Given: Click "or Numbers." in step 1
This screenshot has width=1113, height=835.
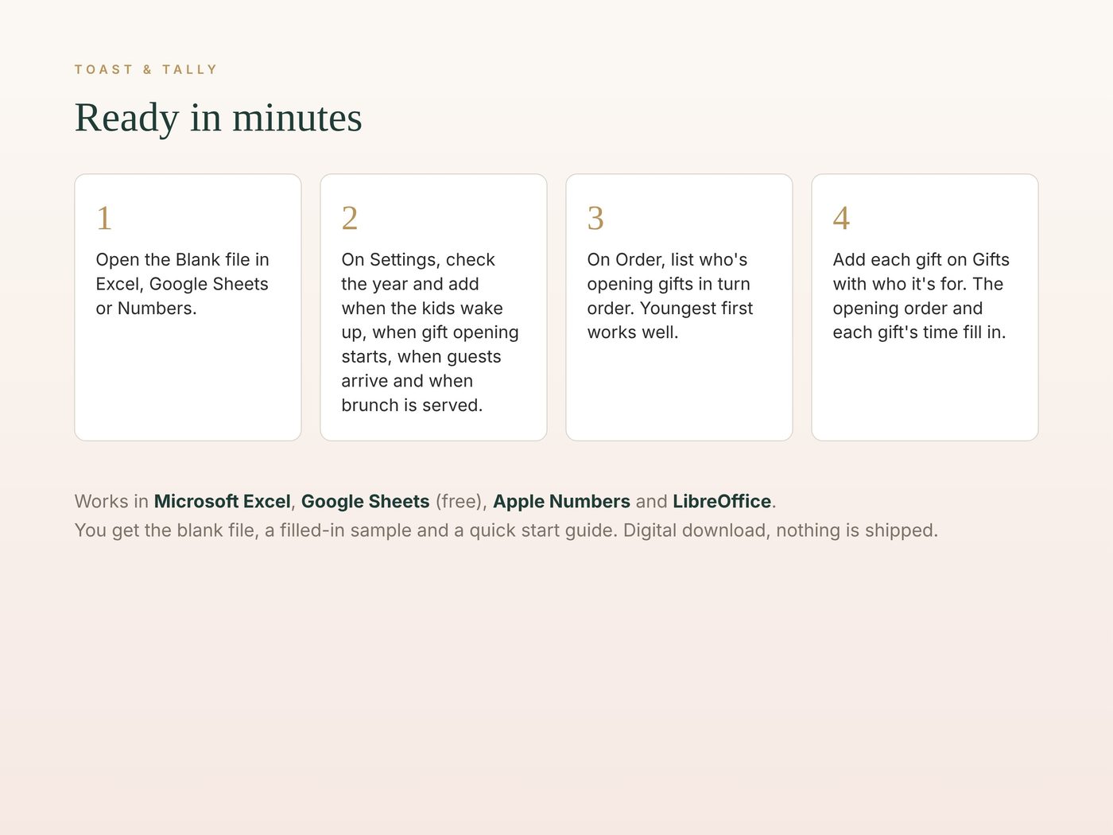Looking at the screenshot, I should (x=146, y=309).
